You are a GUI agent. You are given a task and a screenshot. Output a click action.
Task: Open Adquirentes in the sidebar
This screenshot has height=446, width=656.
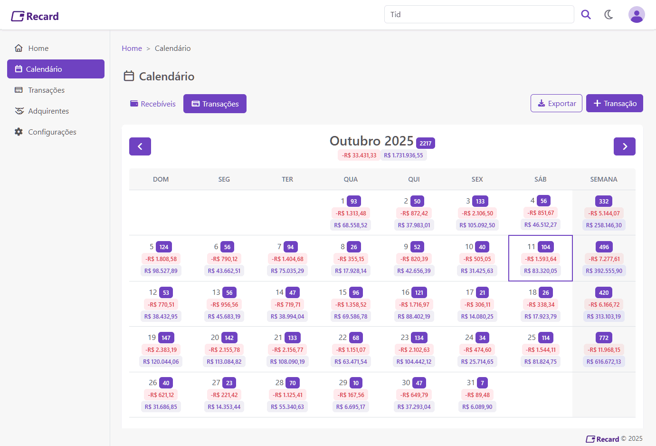click(48, 111)
